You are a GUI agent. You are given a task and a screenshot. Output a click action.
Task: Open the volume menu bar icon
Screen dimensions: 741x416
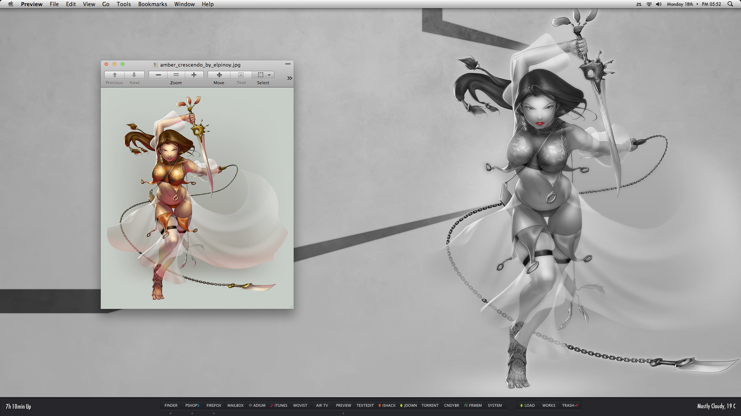658,4
